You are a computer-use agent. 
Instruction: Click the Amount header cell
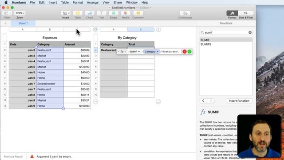[x=77, y=44]
